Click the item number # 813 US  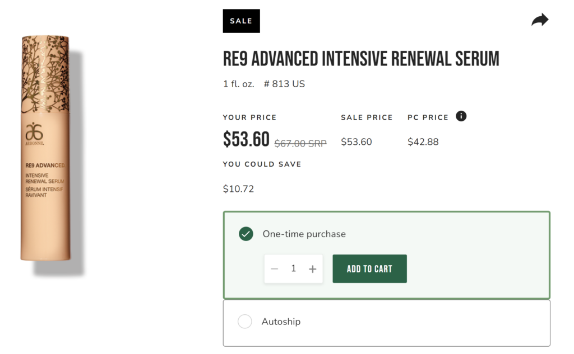tap(284, 84)
